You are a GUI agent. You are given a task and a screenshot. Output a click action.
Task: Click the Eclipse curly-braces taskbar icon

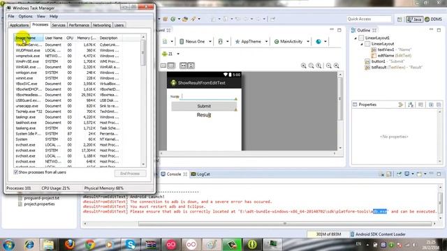[x=252, y=244]
